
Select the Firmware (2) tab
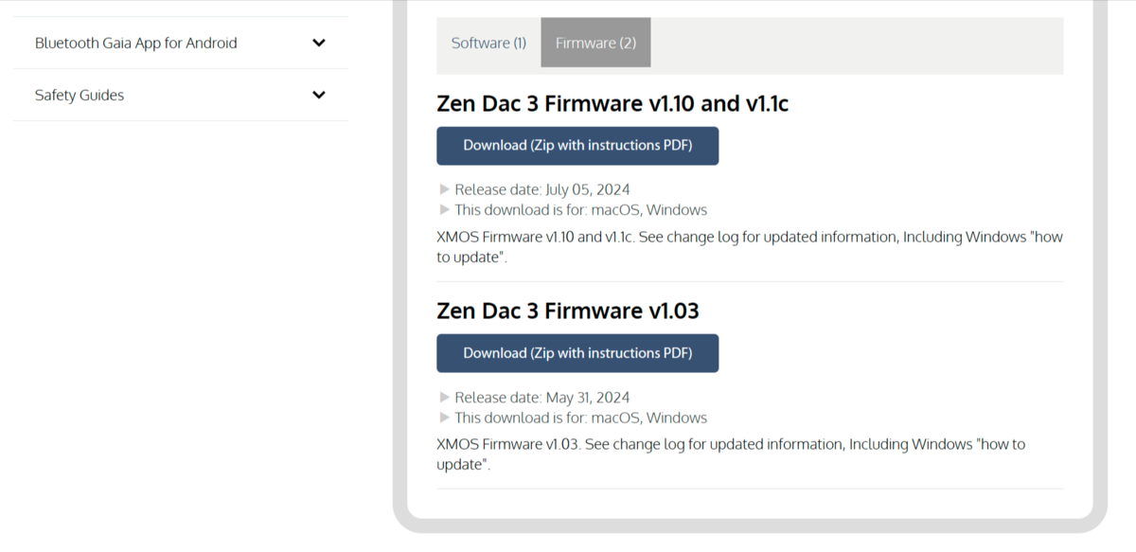595,43
